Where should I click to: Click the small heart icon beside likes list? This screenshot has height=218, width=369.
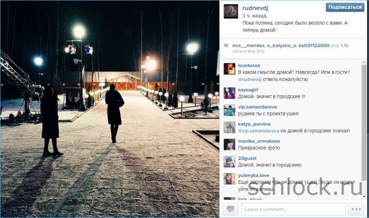226,46
